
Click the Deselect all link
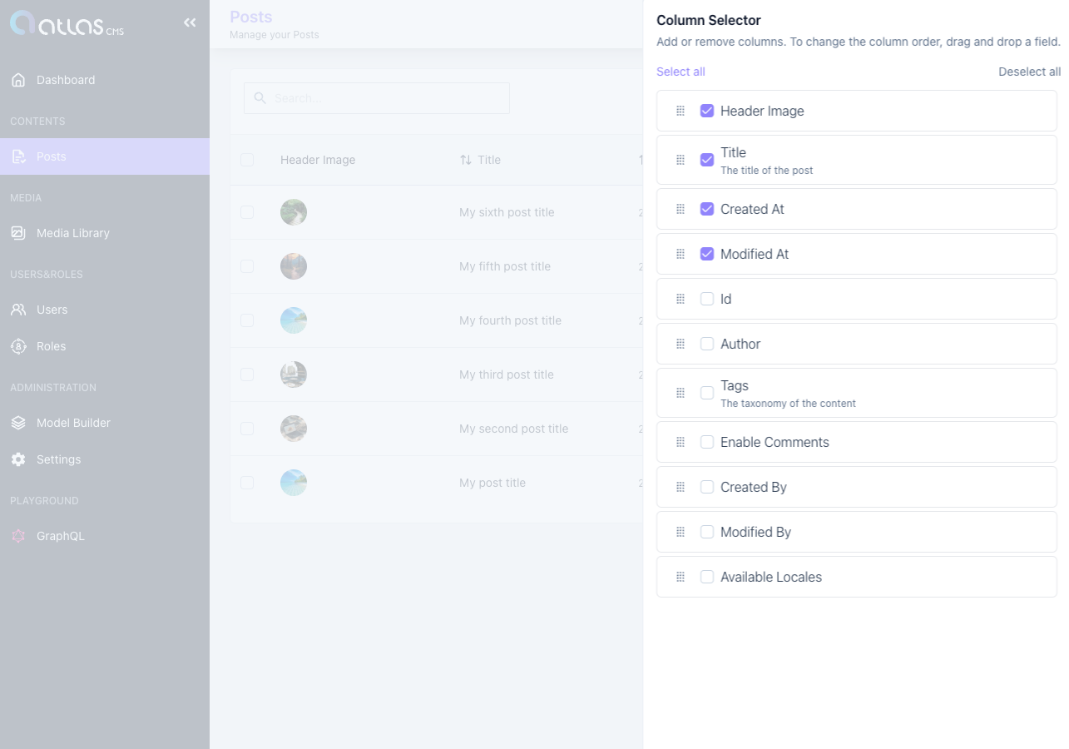tap(1029, 72)
